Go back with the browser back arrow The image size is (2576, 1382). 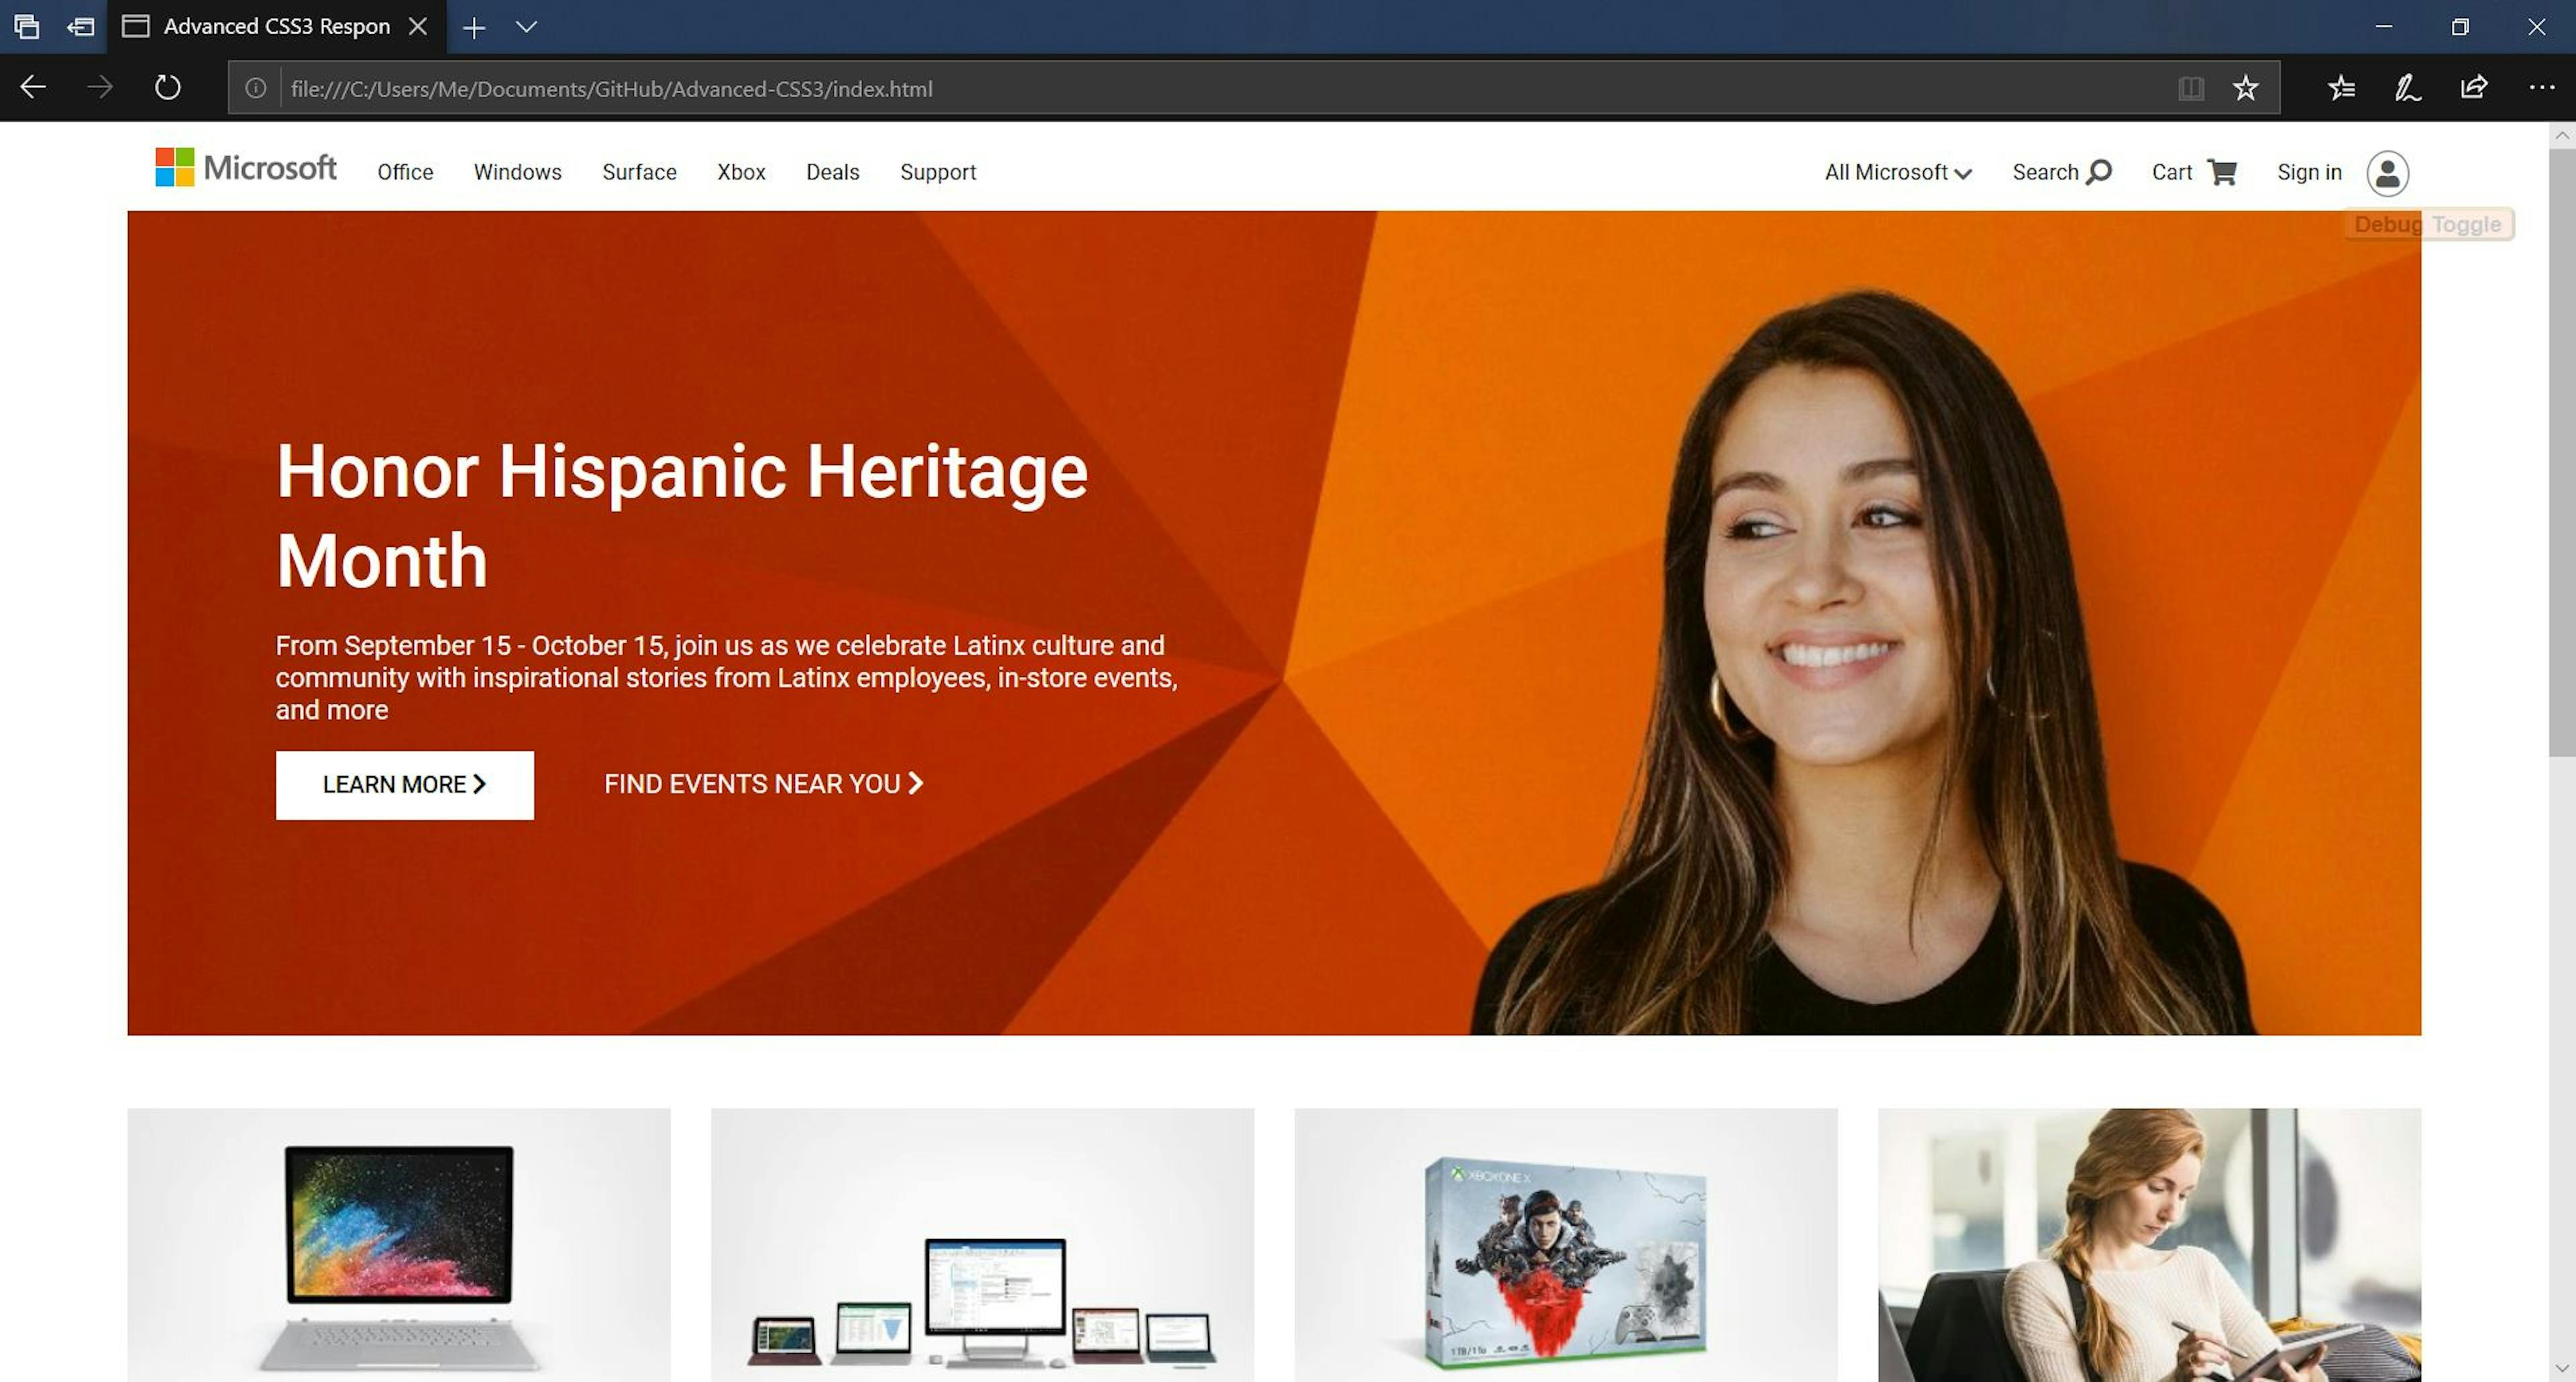(x=33, y=88)
